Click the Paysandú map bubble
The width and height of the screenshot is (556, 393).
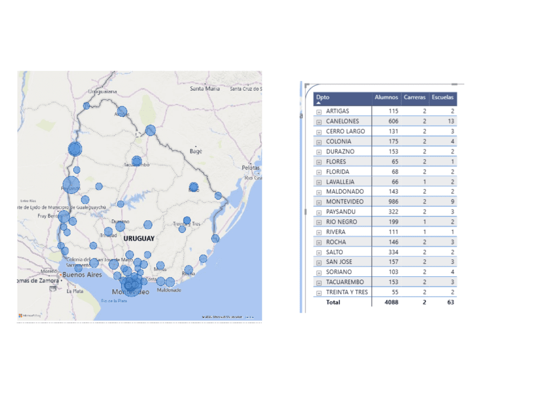[x=71, y=185]
